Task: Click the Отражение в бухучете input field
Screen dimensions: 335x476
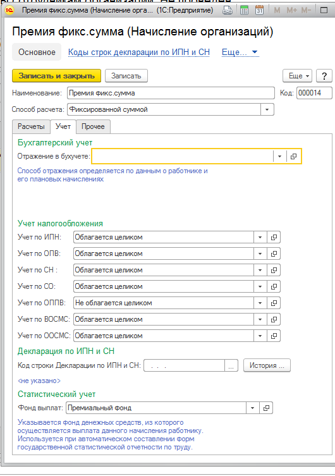Action: click(183, 156)
